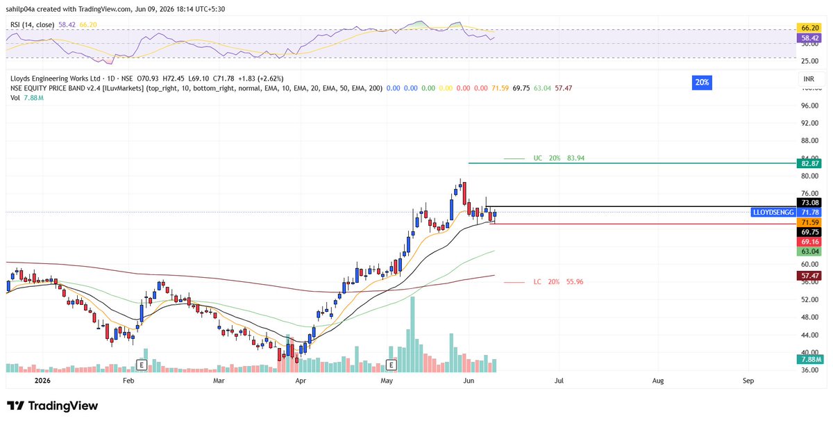Click the 25.00 tick on the RSI scale
Screen dimensions: 833x423
pyautogui.click(x=809, y=61)
